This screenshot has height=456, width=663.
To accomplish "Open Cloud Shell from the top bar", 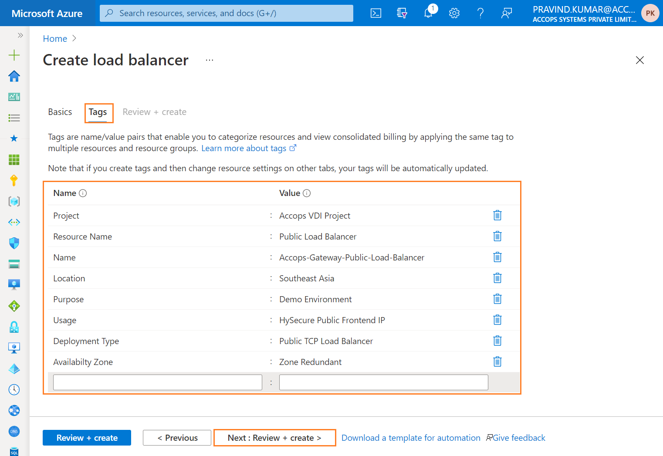I will (x=376, y=13).
